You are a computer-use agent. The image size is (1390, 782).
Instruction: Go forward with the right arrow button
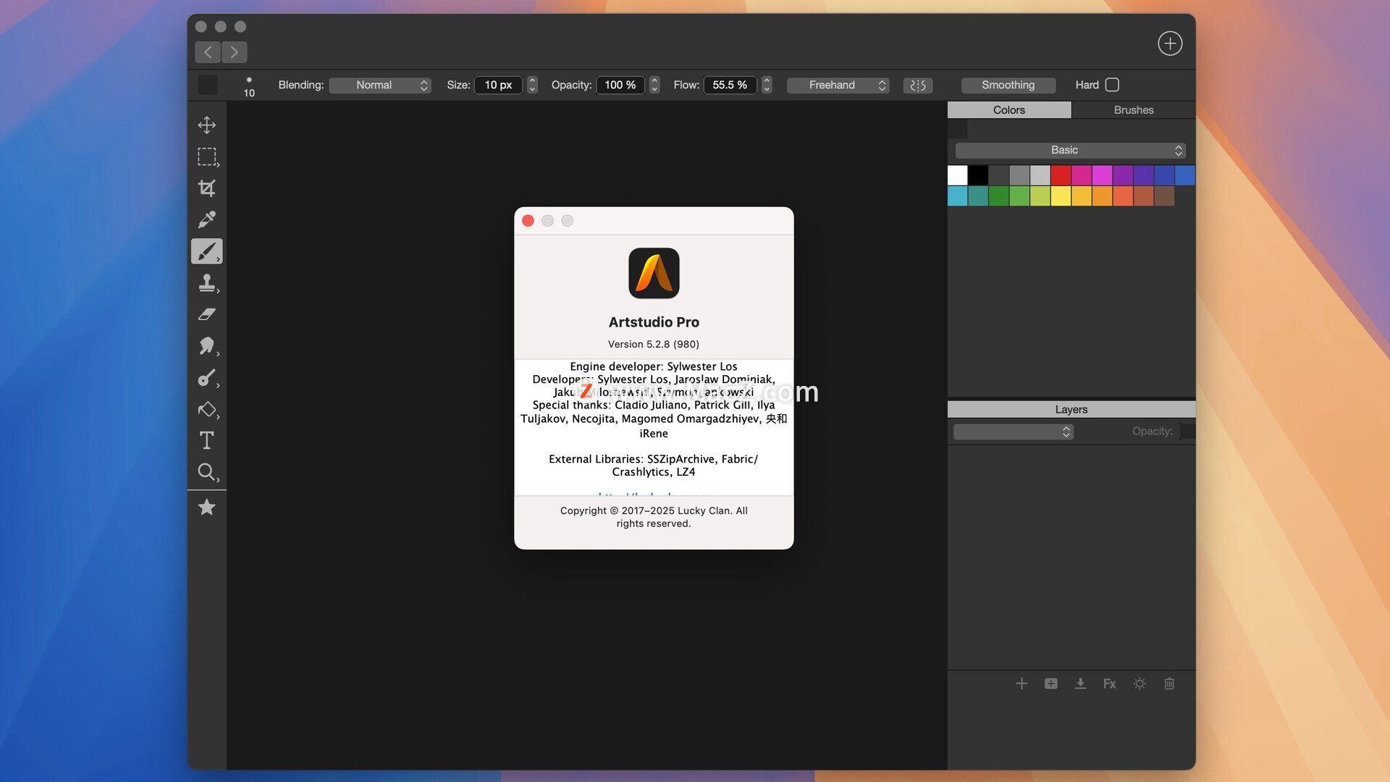click(x=235, y=52)
